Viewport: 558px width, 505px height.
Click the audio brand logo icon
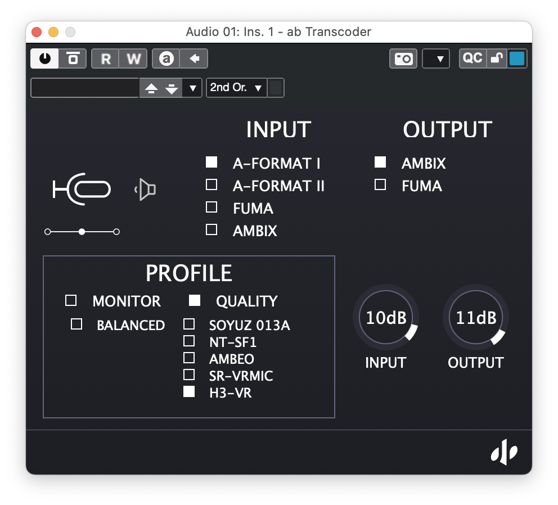(504, 452)
